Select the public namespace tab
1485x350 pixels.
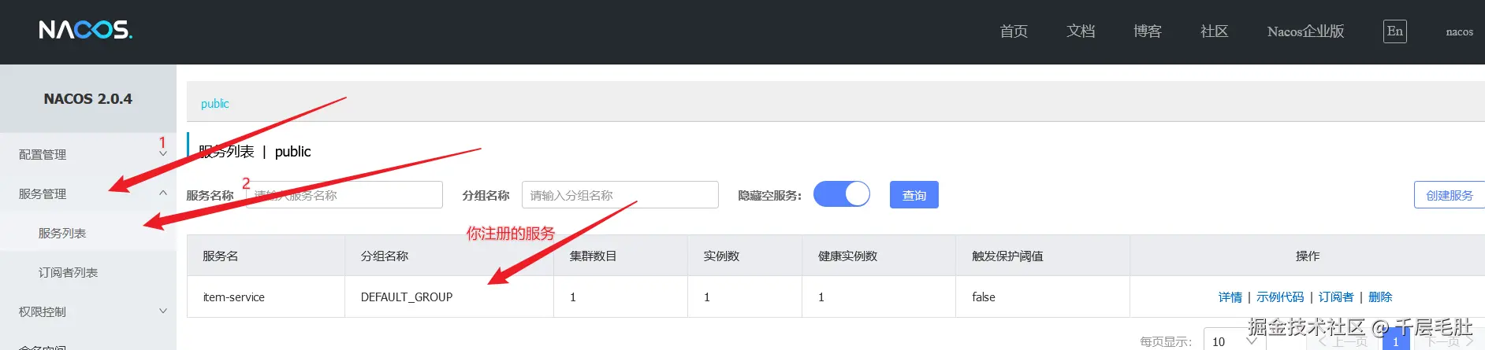[x=214, y=104]
